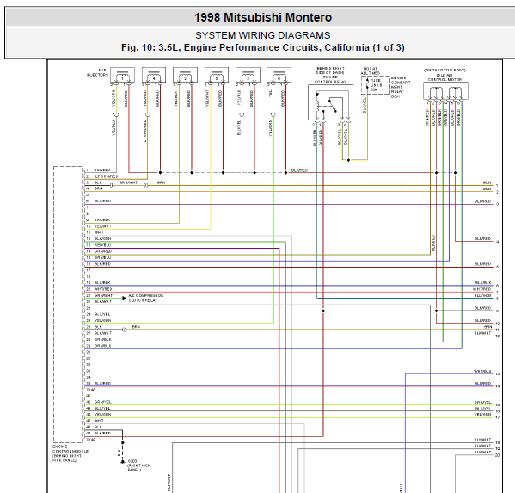Select off-page reference 13 on WHT/BLU wire

click(x=497, y=373)
